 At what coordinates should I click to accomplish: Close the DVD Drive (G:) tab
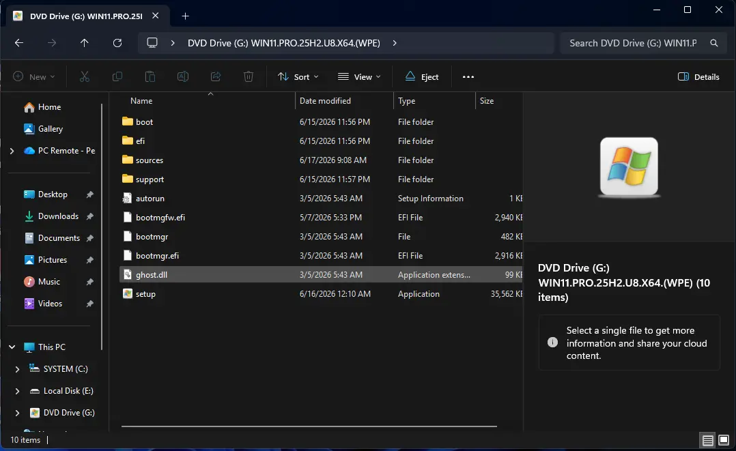[x=156, y=16]
